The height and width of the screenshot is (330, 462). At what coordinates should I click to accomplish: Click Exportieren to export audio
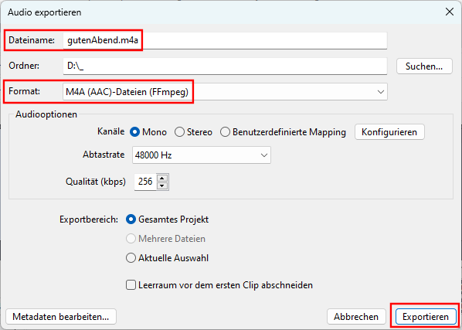tap(426, 317)
